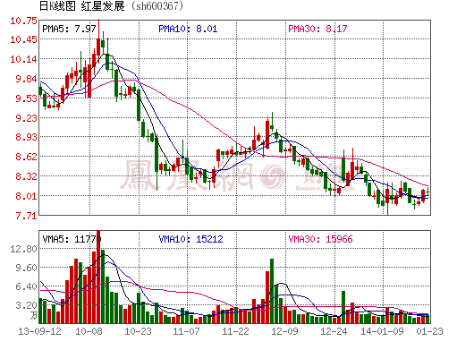Click the 10-23 date label
Viewport: 474px width, 350px height.
[x=138, y=331]
